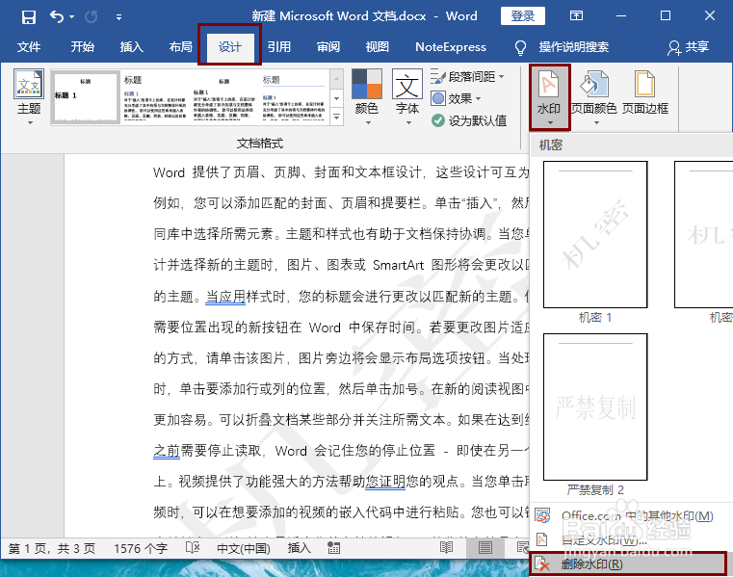
Task: Toggle 插入 insert mode in status bar
Action: click(x=300, y=548)
